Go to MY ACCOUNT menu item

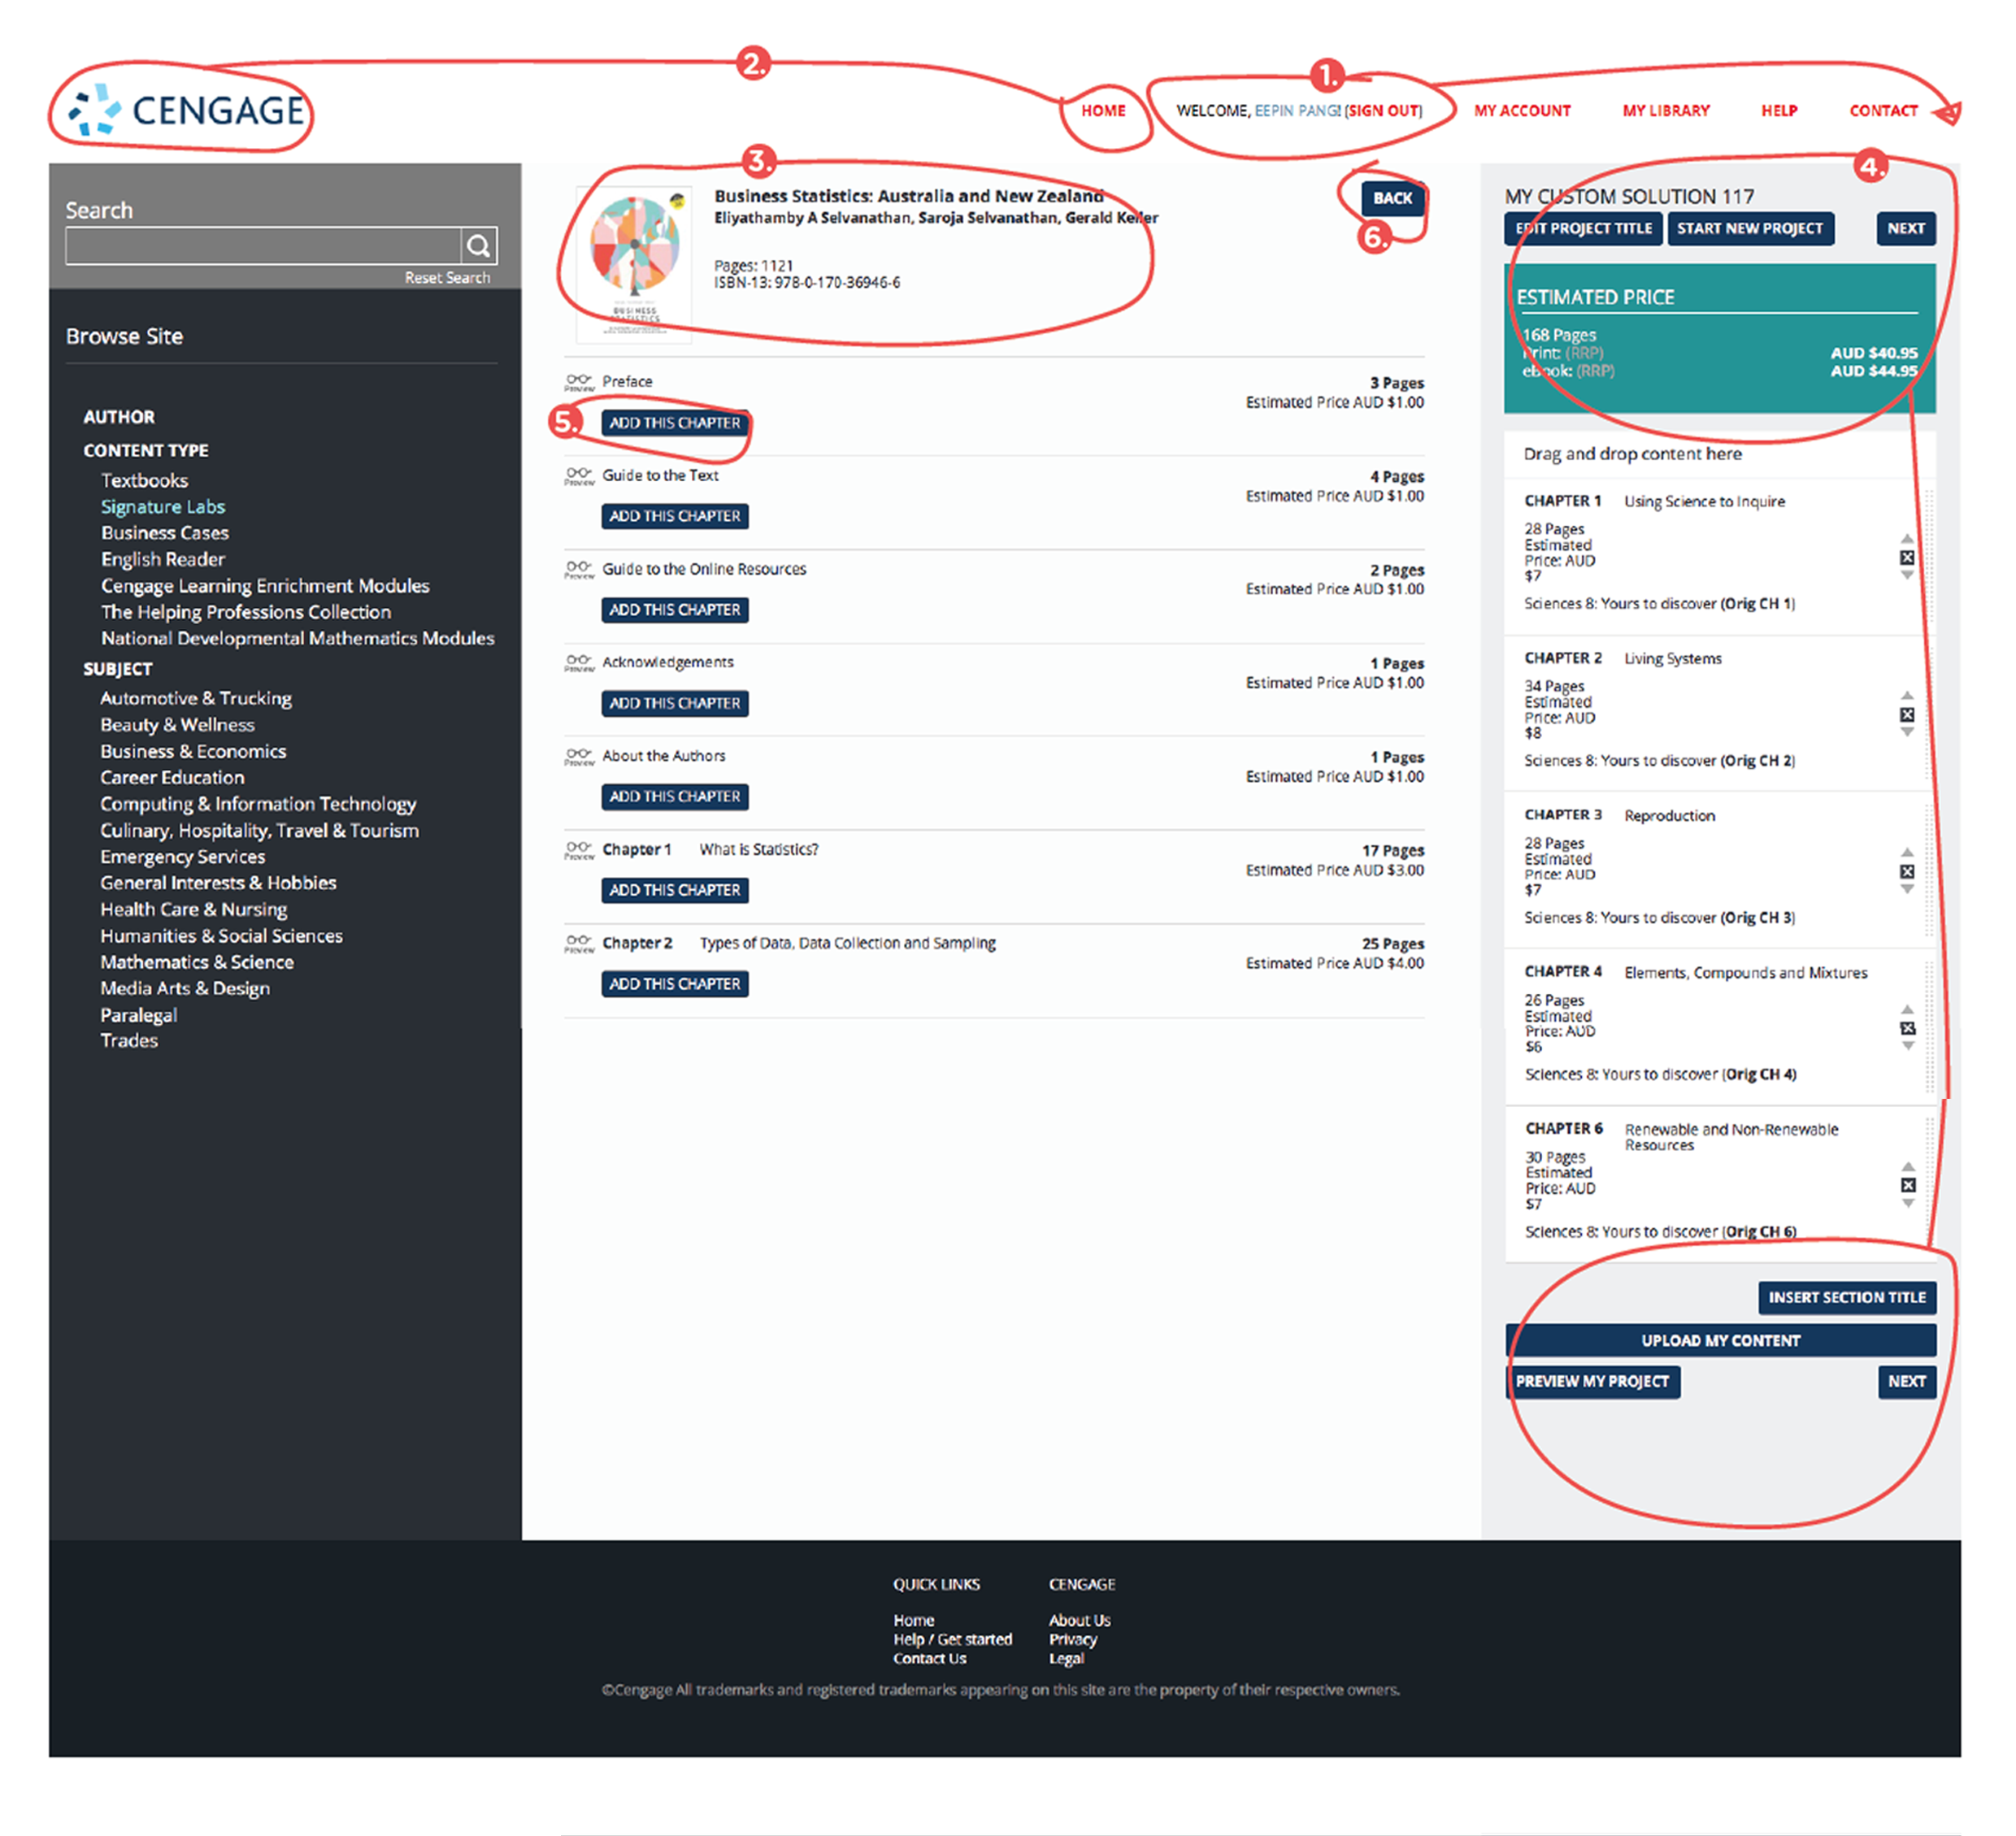1522,111
